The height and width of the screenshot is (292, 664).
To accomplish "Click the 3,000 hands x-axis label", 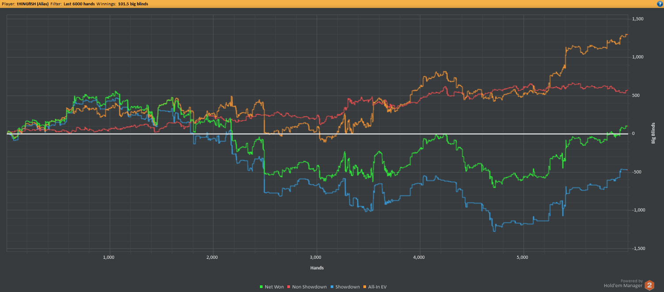I will click(x=316, y=257).
